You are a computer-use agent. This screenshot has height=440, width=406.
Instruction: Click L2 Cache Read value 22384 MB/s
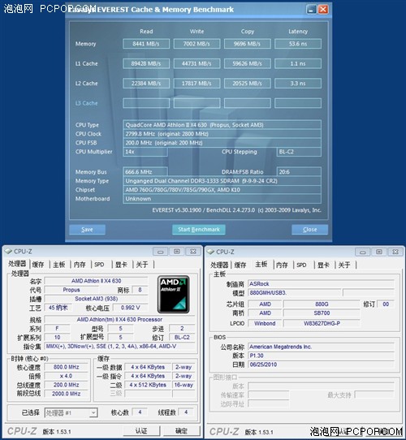tap(146, 84)
